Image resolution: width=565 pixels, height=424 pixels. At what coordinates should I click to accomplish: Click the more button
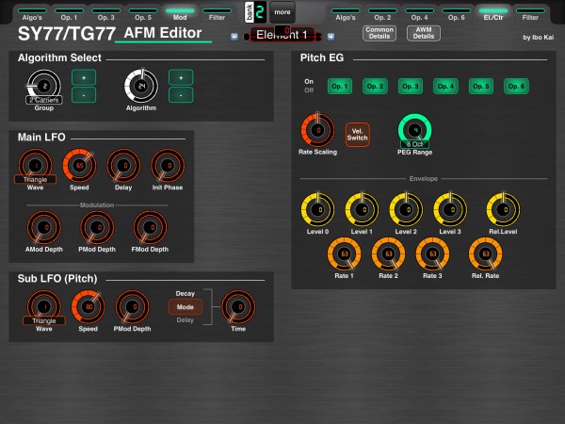tap(282, 12)
